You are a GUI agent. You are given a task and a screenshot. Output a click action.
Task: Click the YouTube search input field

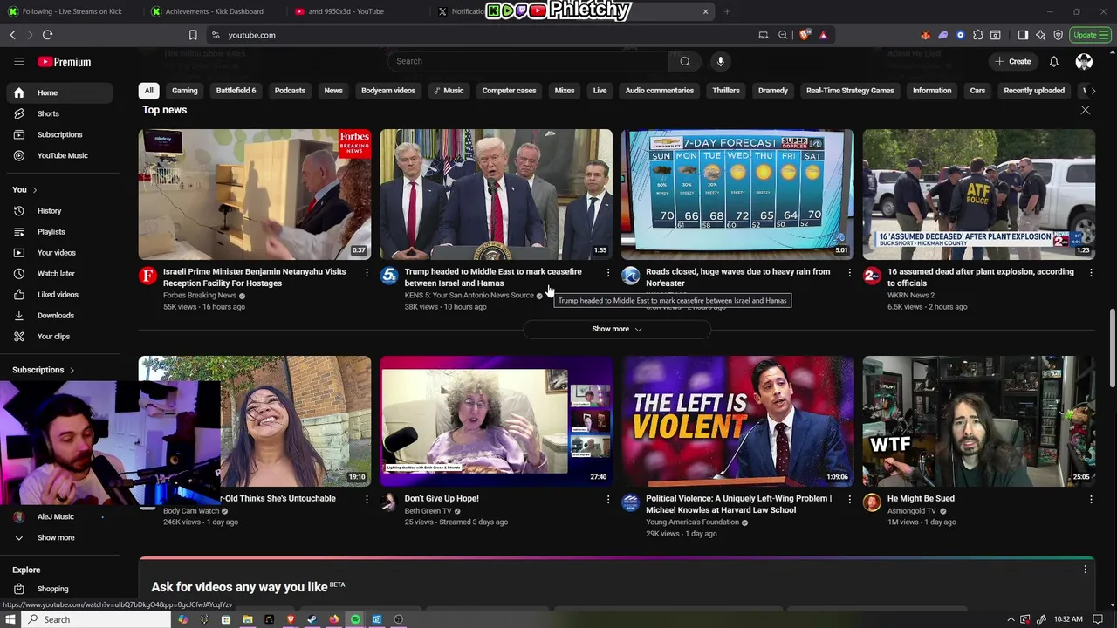529,61
